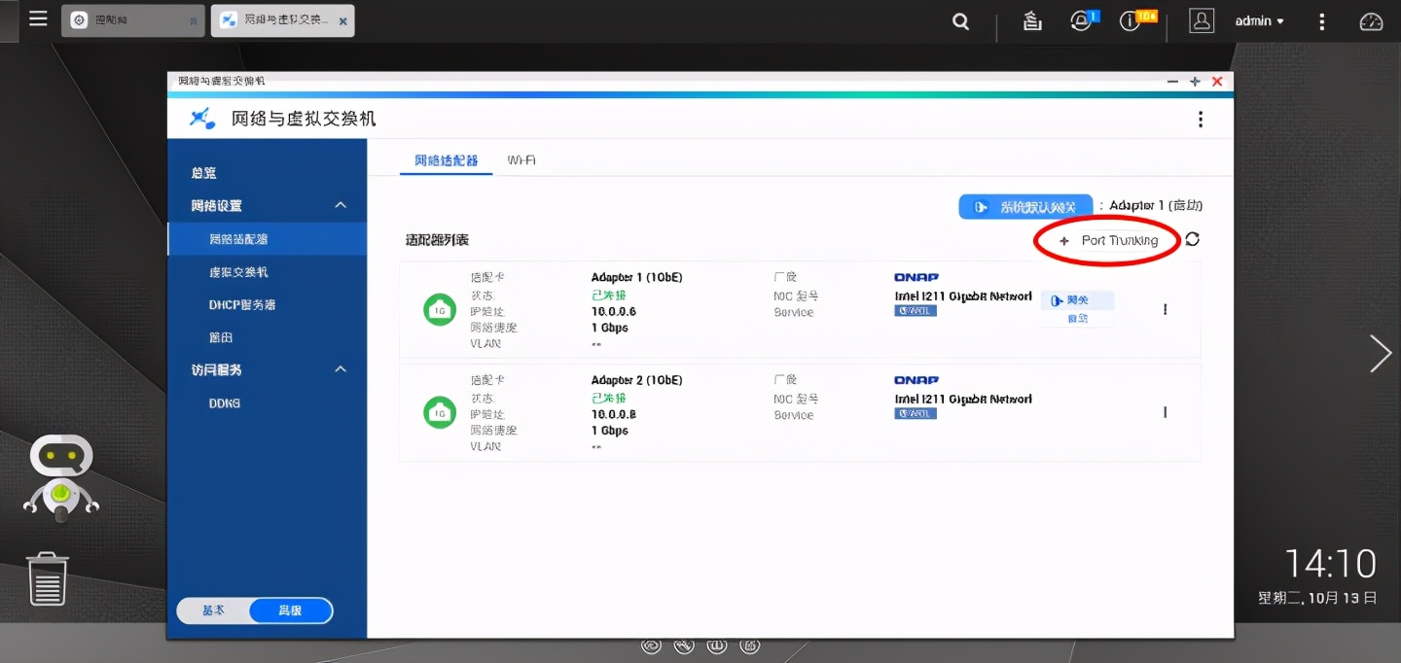This screenshot has height=663, width=1401.
Task: Click Adapter 2's green connected status
Action: click(609, 398)
